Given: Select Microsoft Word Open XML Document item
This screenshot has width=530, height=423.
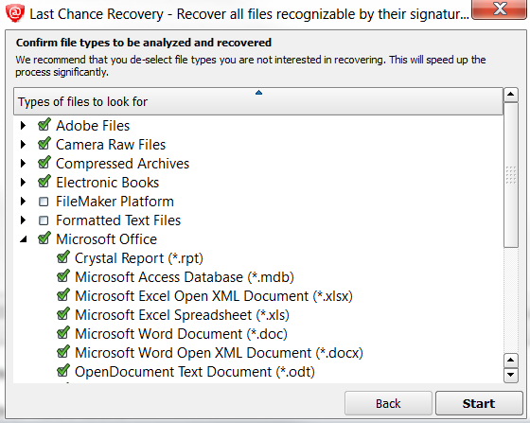Looking at the screenshot, I should click(x=219, y=353).
